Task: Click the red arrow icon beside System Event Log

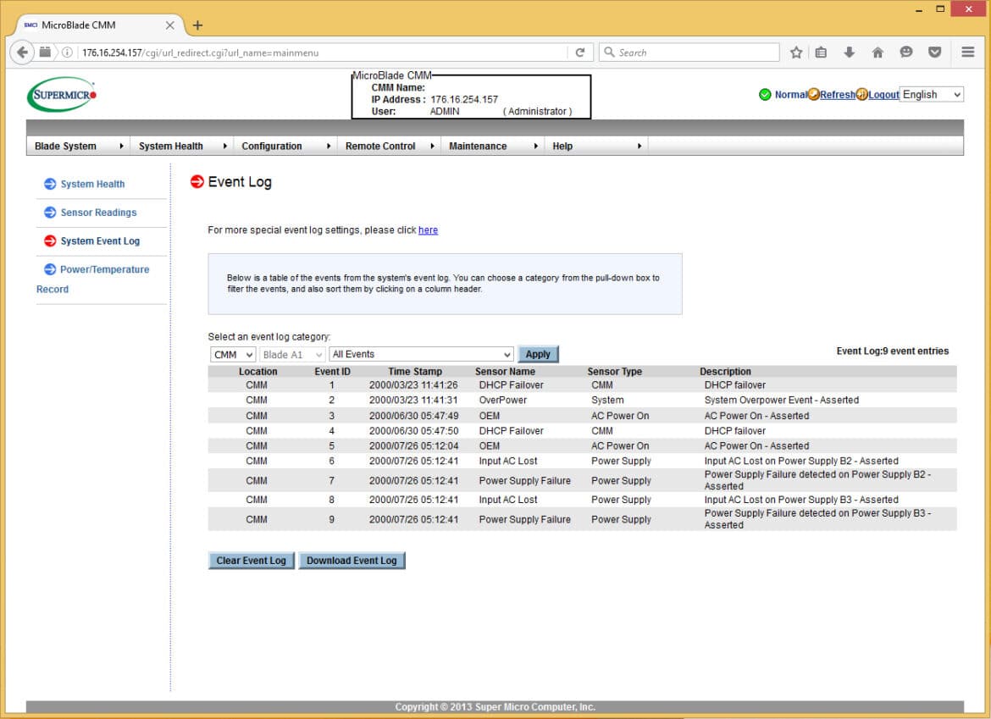Action: [50, 241]
